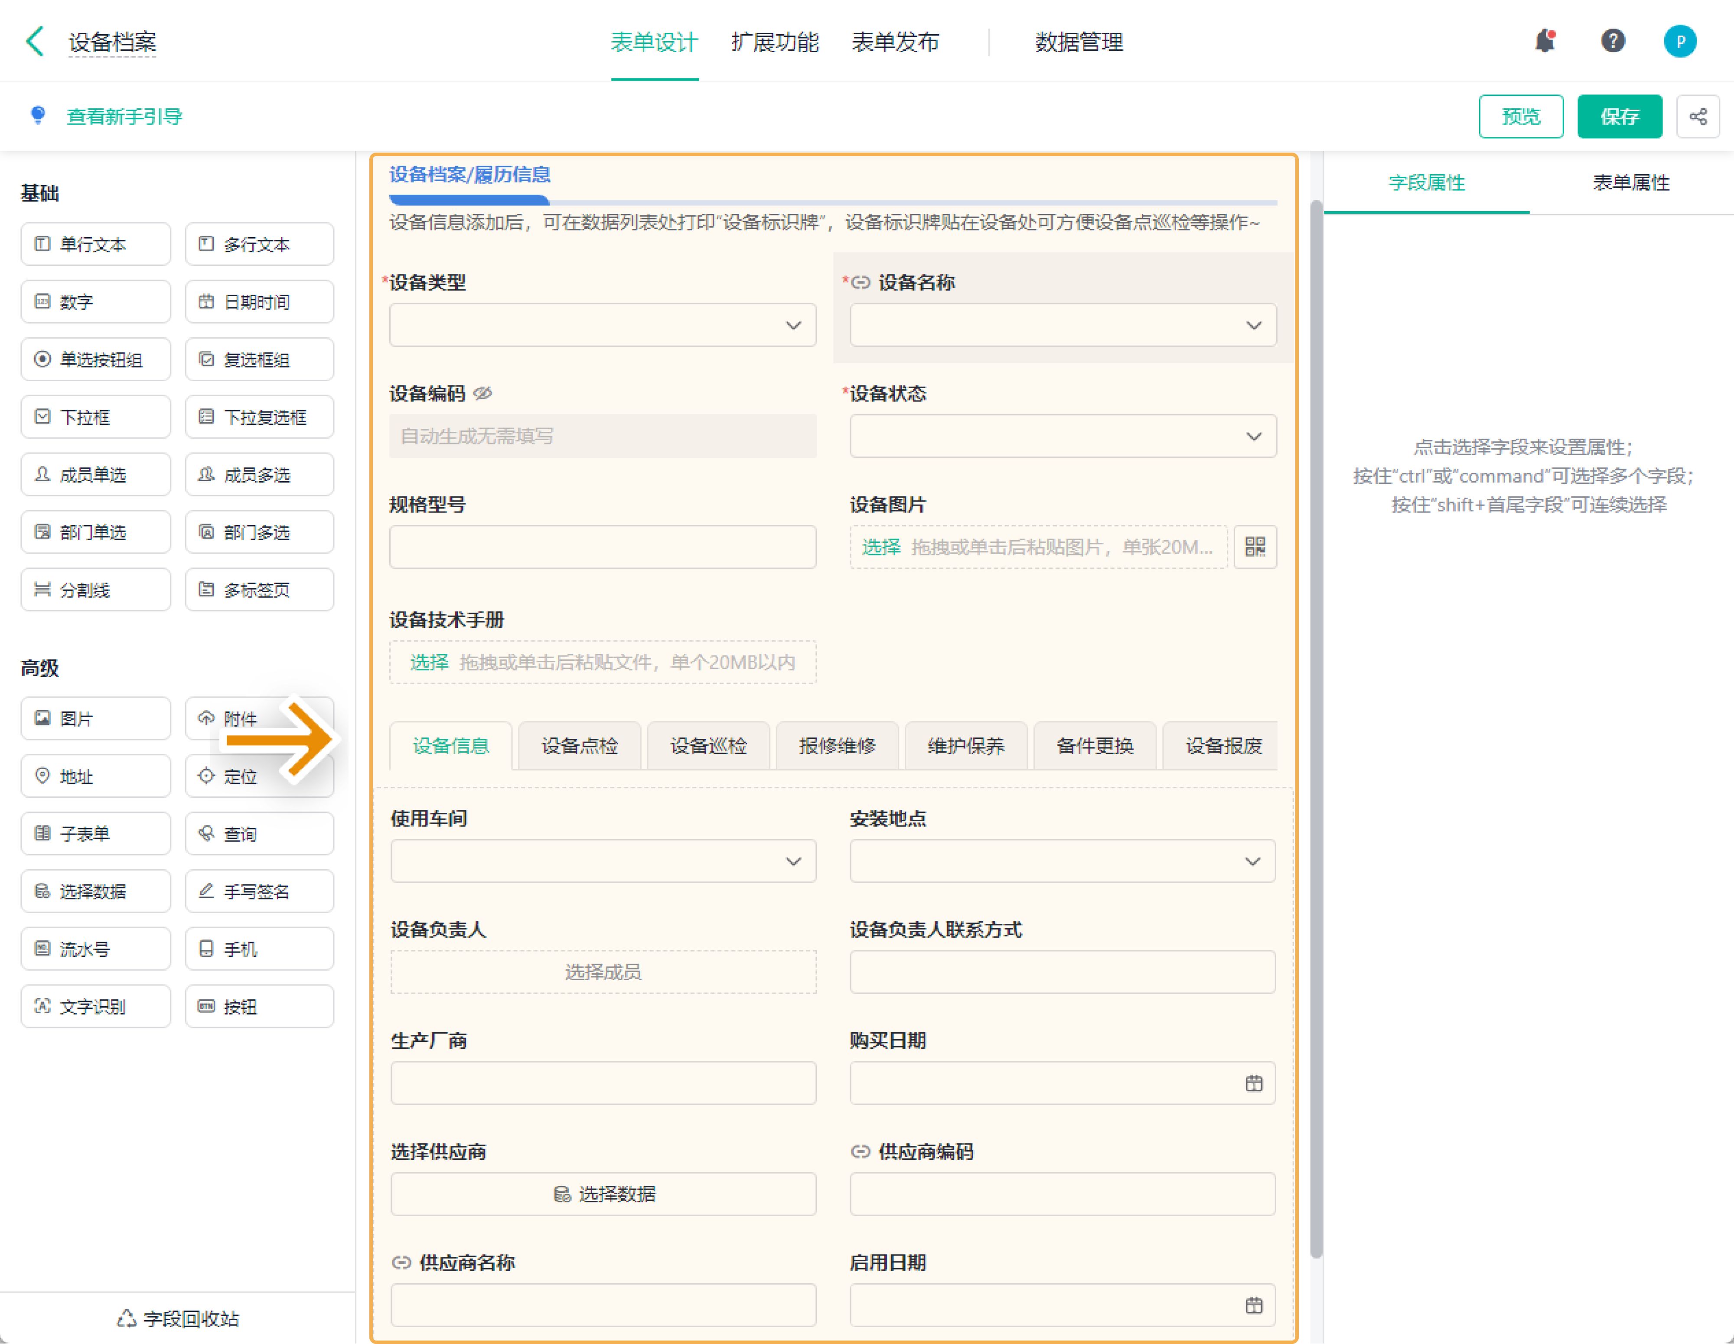The image size is (1734, 1344).
Task: Switch to the 表单属性 tab
Action: tap(1631, 183)
